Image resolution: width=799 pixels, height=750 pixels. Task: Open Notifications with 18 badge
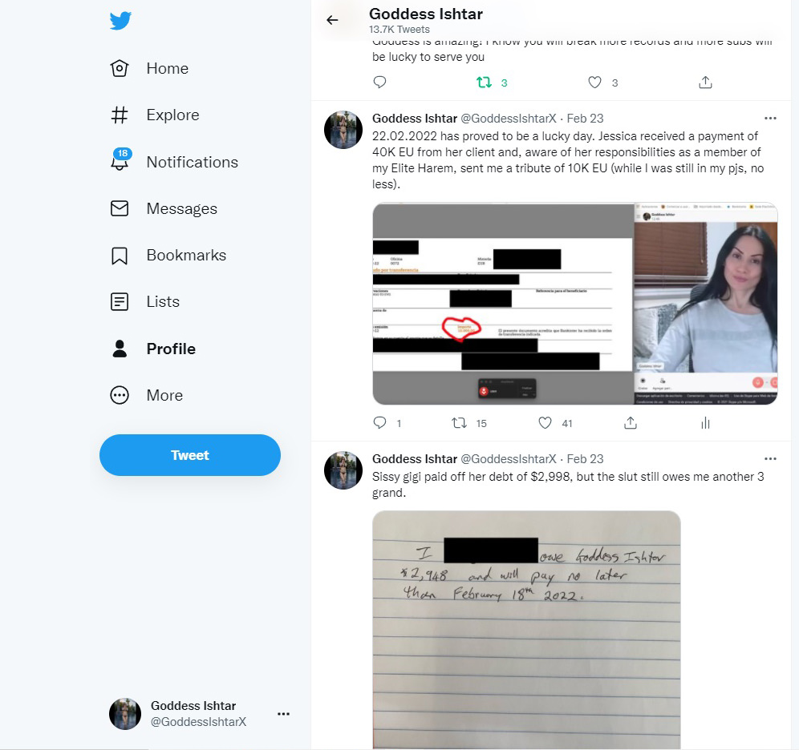click(x=174, y=162)
